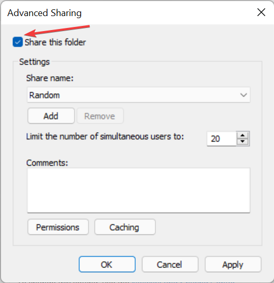Click the greyed-out Remove button
Viewport: 274px width, 283px height.
coord(100,116)
